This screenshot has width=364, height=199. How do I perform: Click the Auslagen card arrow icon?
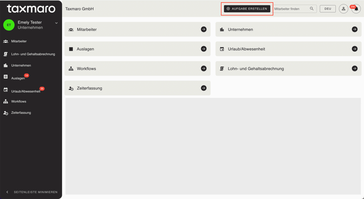(204, 49)
